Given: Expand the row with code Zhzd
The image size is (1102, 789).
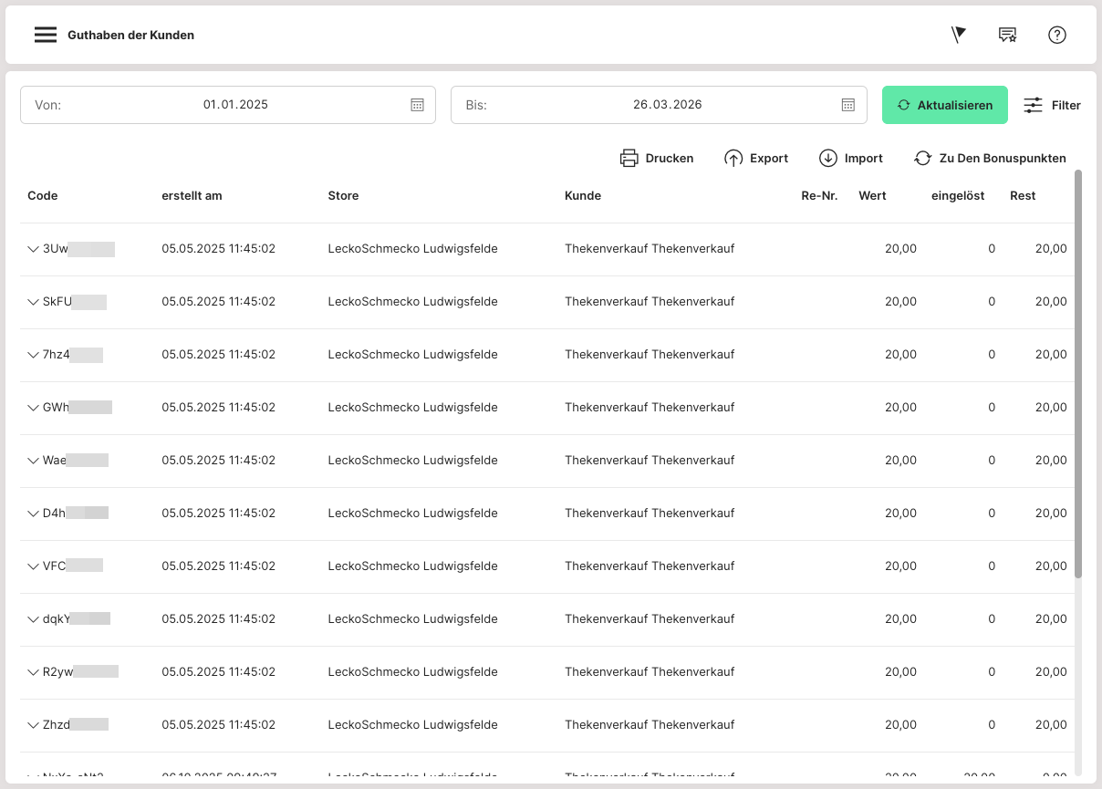Looking at the screenshot, I should pos(34,725).
